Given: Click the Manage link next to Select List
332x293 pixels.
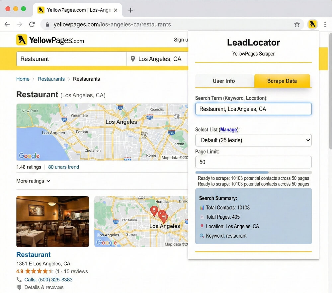Looking at the screenshot, I should [x=229, y=129].
